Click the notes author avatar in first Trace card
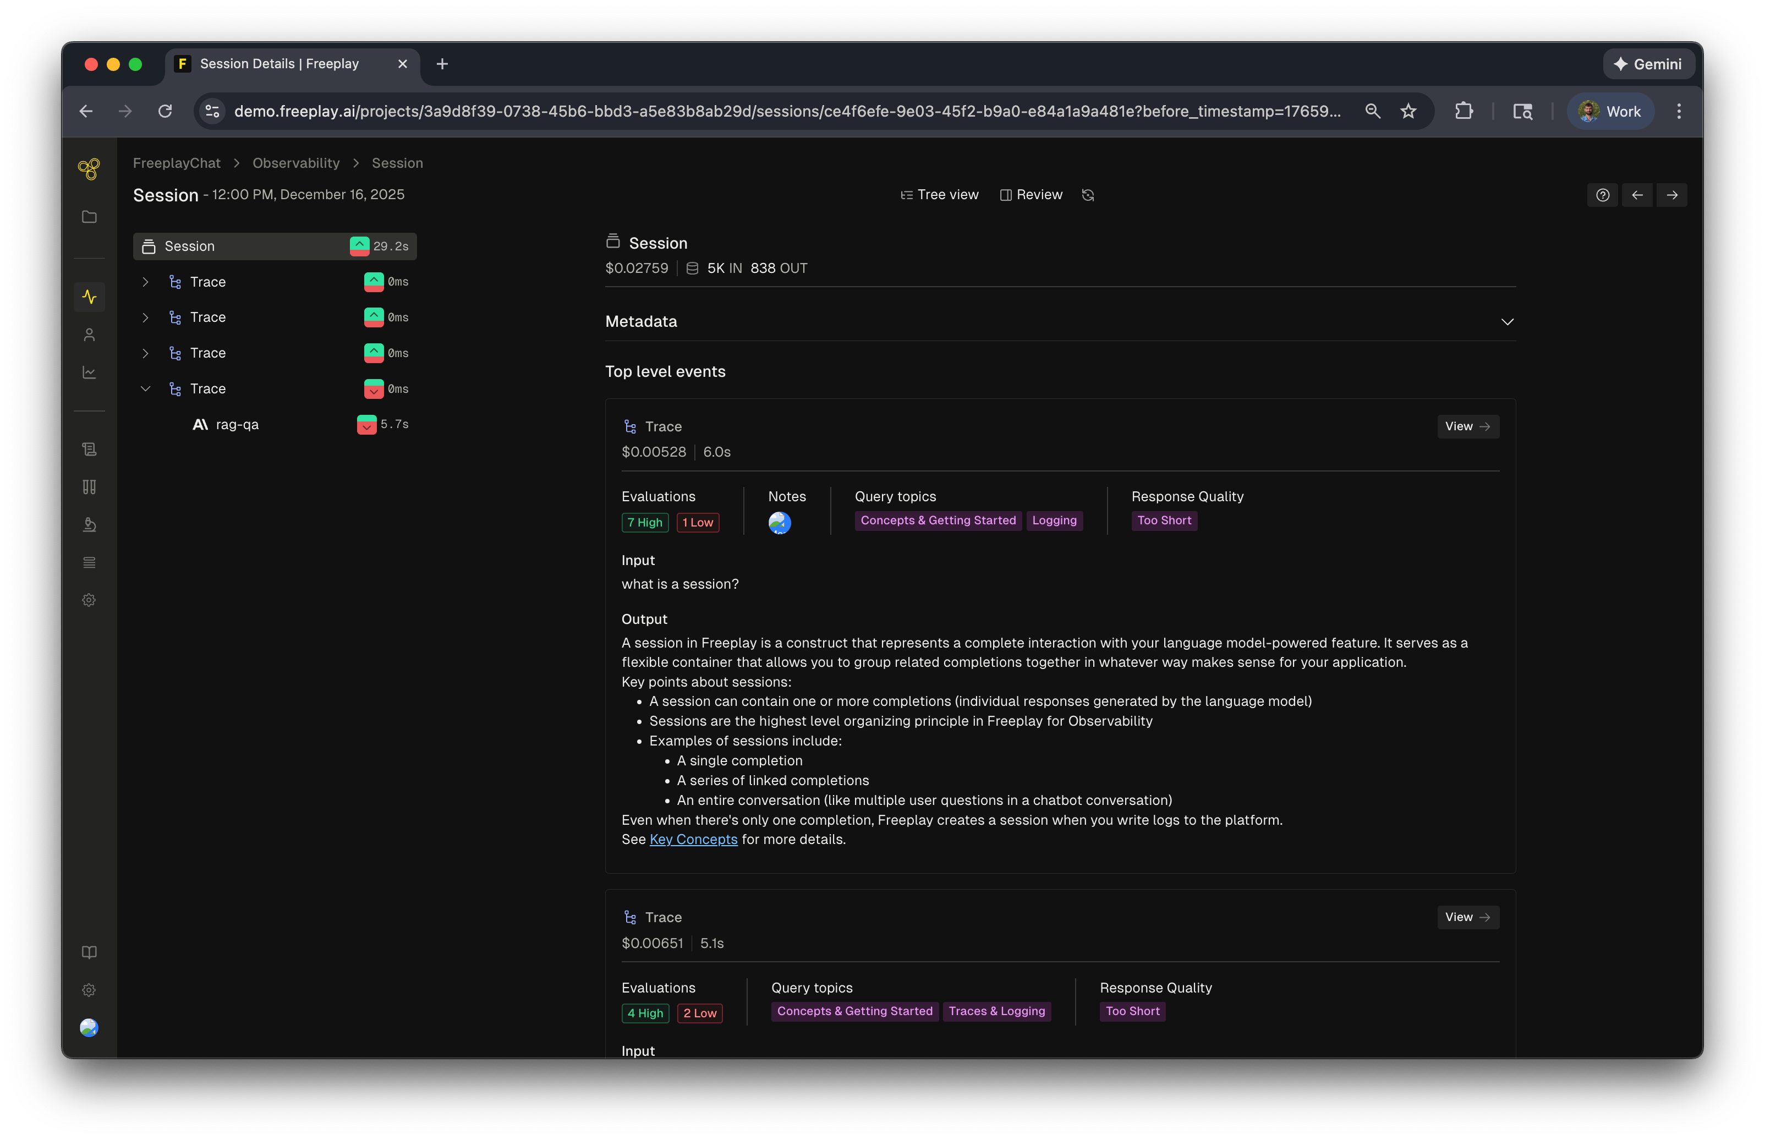The height and width of the screenshot is (1140, 1765). 779,523
